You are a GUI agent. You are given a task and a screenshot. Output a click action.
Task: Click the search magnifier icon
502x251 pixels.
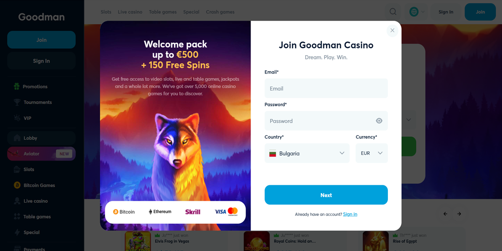click(393, 12)
